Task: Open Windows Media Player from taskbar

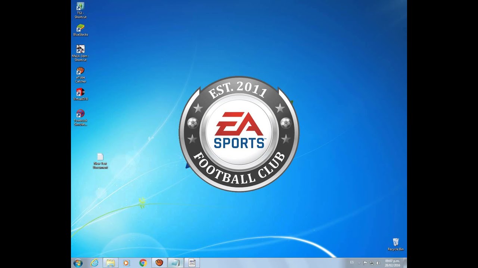Action: coord(126,263)
